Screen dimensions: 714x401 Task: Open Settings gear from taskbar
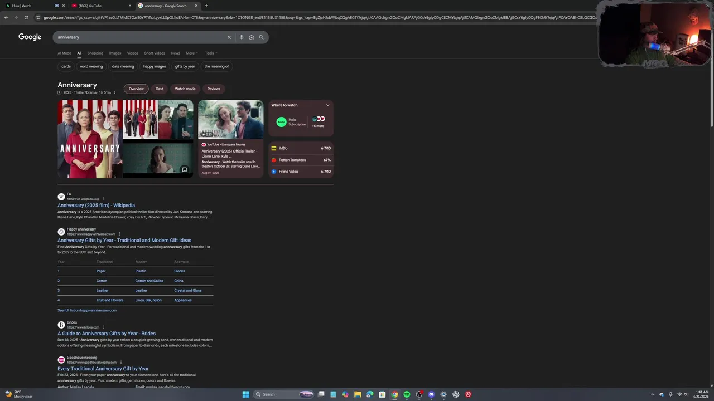click(x=443, y=394)
